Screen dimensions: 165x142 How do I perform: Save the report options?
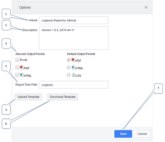pyautogui.click(x=123, y=134)
